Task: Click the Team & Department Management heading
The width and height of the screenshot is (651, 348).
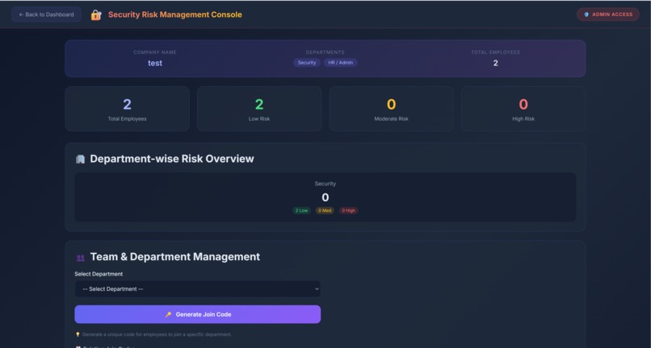Action: tap(175, 256)
